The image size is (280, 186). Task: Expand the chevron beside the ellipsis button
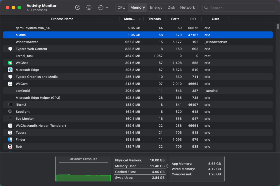[x=107, y=8]
